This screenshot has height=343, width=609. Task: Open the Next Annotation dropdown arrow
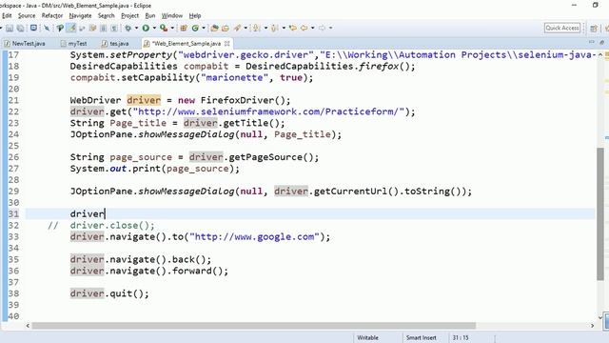266,28
